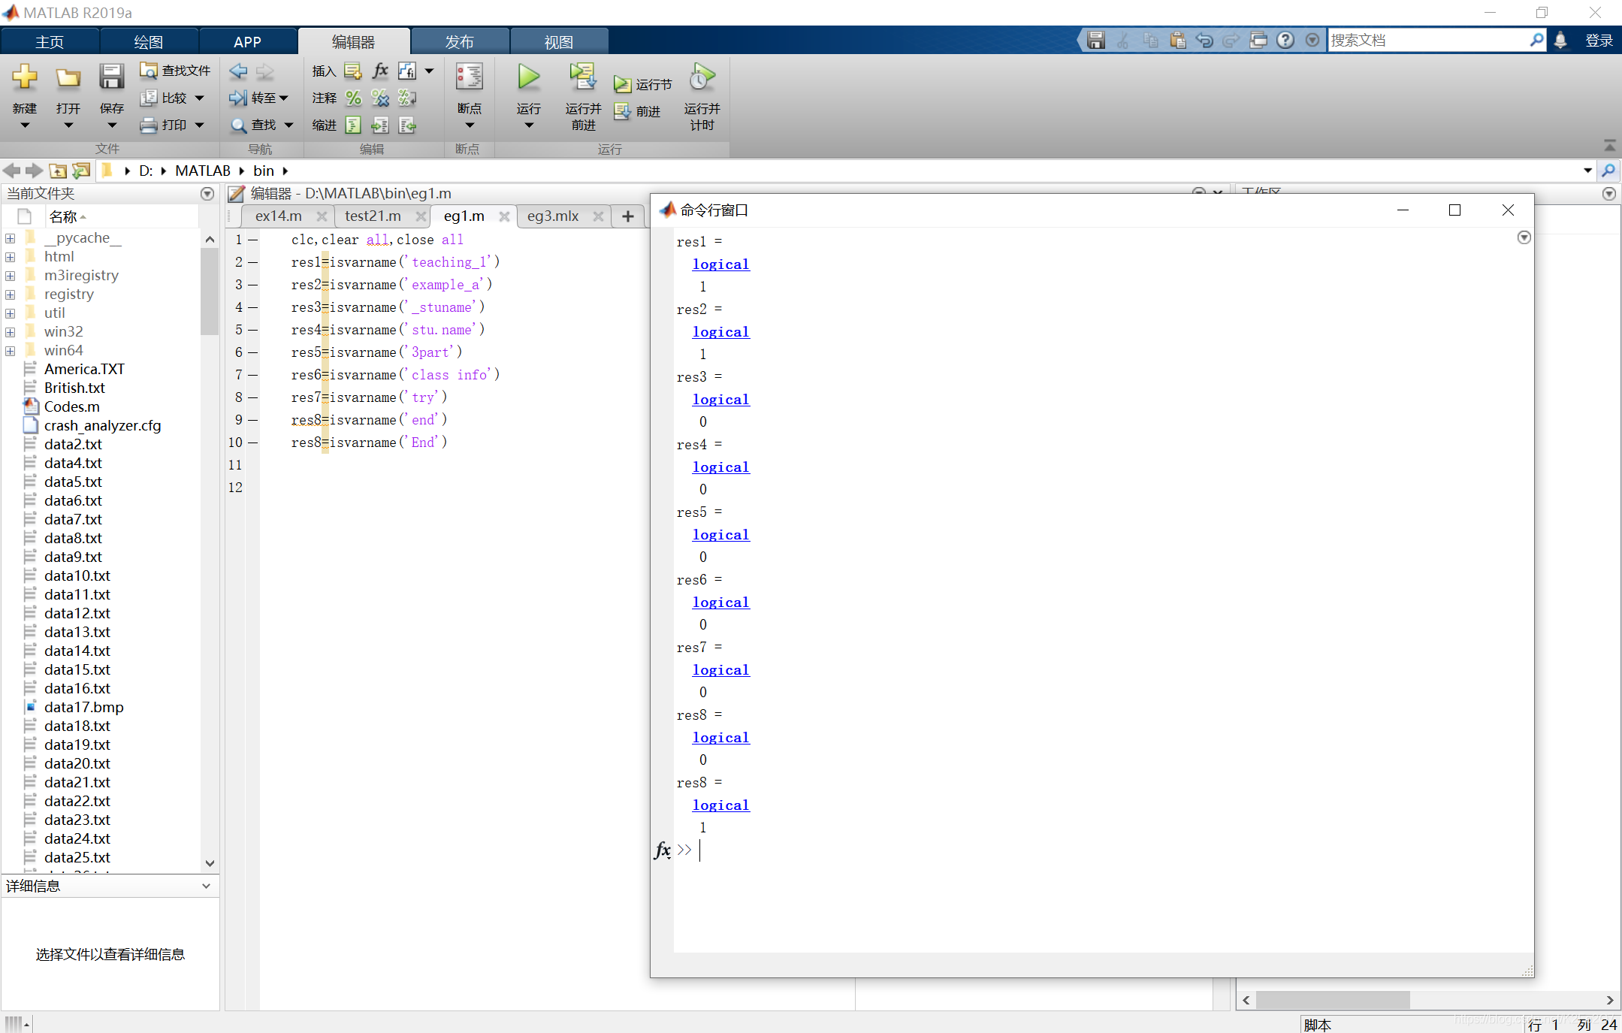Click the Save file icon
This screenshot has width=1622, height=1033.
[111, 77]
